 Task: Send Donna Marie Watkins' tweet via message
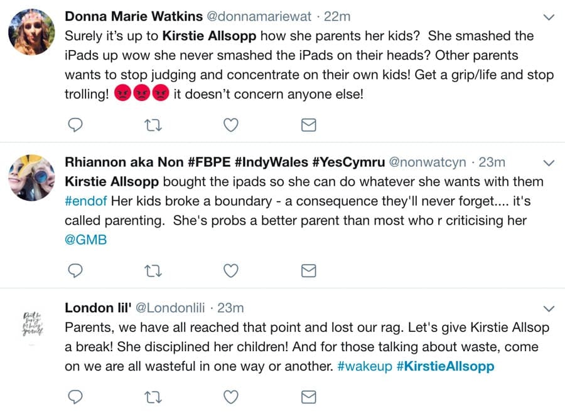click(308, 125)
